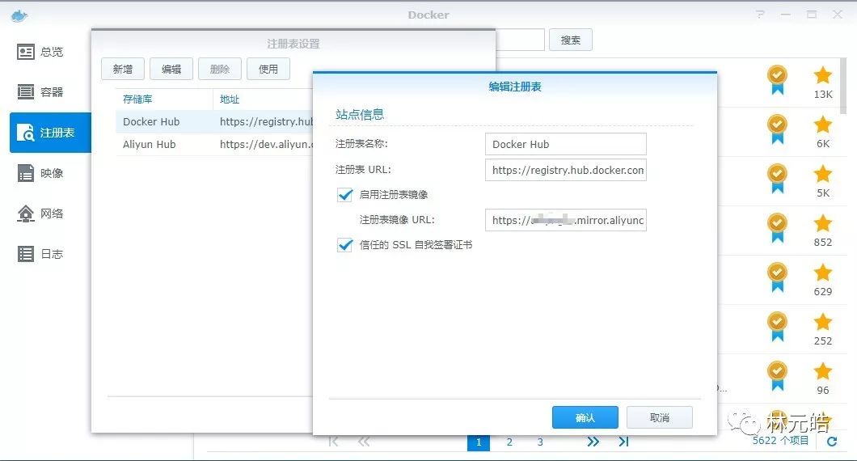Screen dimensions: 857x461
Task: Click the 搜索 search button
Action: click(x=571, y=40)
